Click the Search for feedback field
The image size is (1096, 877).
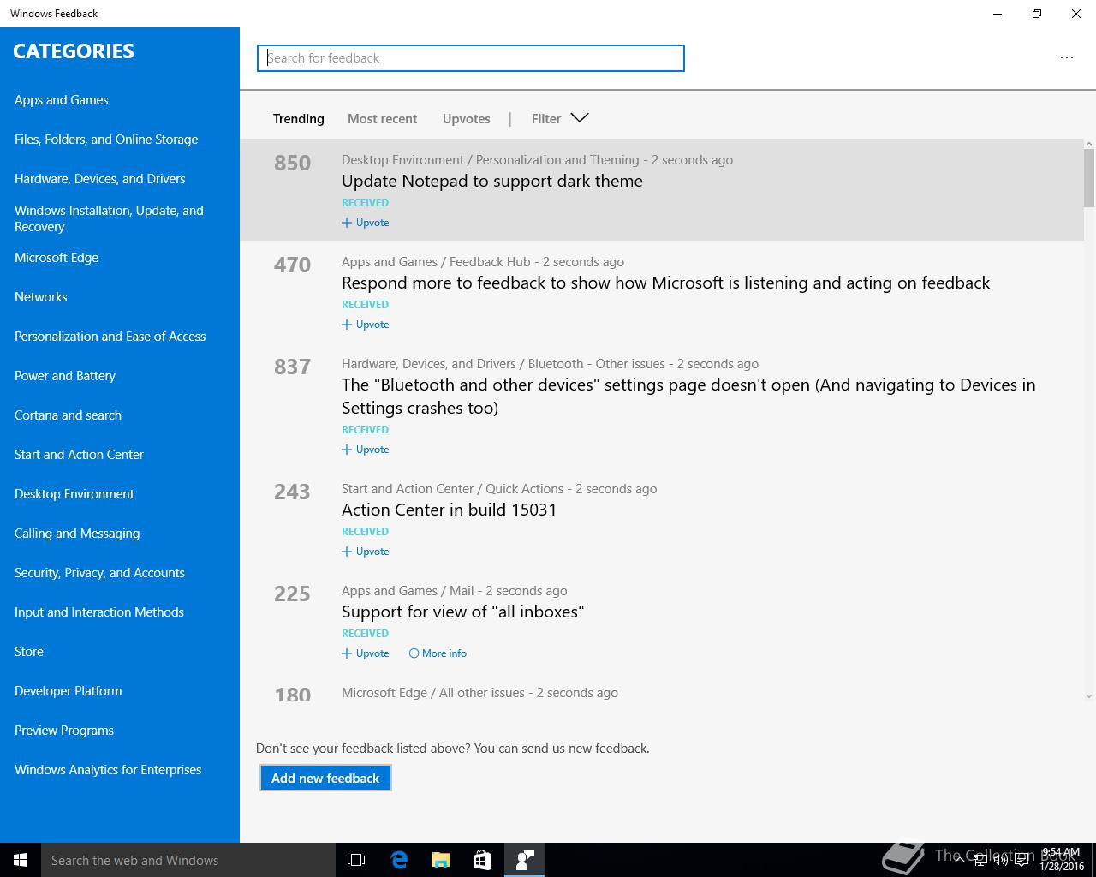(x=471, y=58)
